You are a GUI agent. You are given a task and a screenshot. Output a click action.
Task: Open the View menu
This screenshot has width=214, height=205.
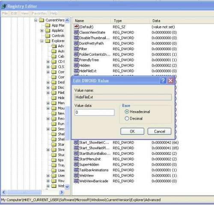point(24,13)
